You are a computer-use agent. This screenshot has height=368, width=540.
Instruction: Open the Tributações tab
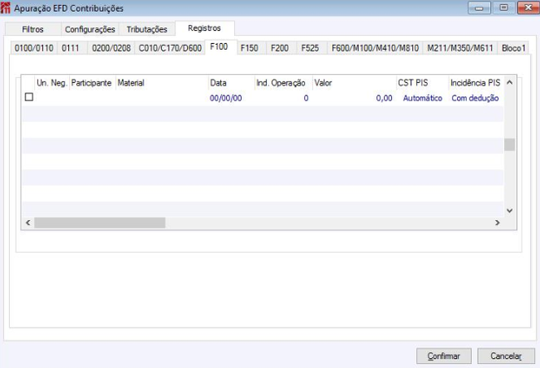click(x=147, y=29)
